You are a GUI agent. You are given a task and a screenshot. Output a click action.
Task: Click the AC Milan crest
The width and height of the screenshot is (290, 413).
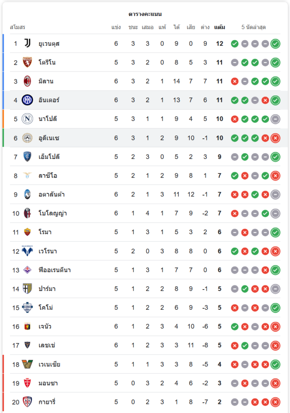tap(27, 81)
